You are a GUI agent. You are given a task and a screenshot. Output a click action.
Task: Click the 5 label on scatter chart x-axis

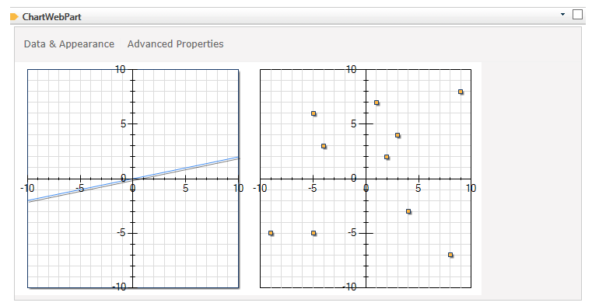pyautogui.click(x=418, y=188)
